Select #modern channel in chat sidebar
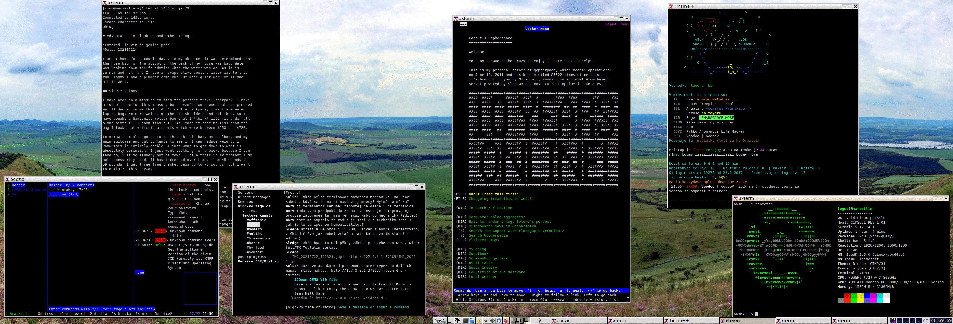Screen dimensions: 953x324 click(254, 229)
